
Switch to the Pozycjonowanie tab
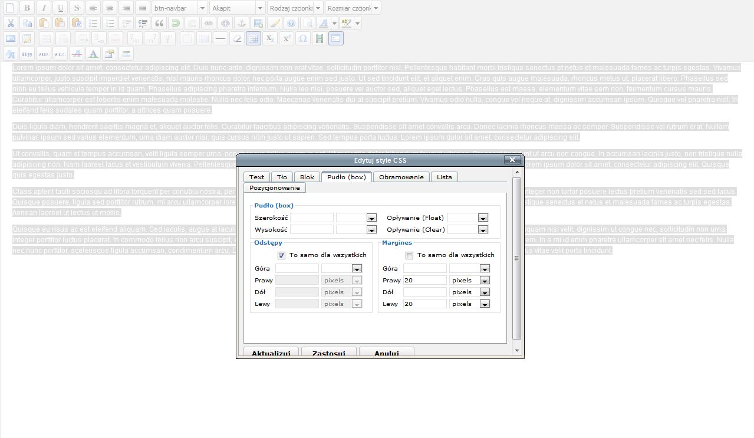(x=275, y=187)
